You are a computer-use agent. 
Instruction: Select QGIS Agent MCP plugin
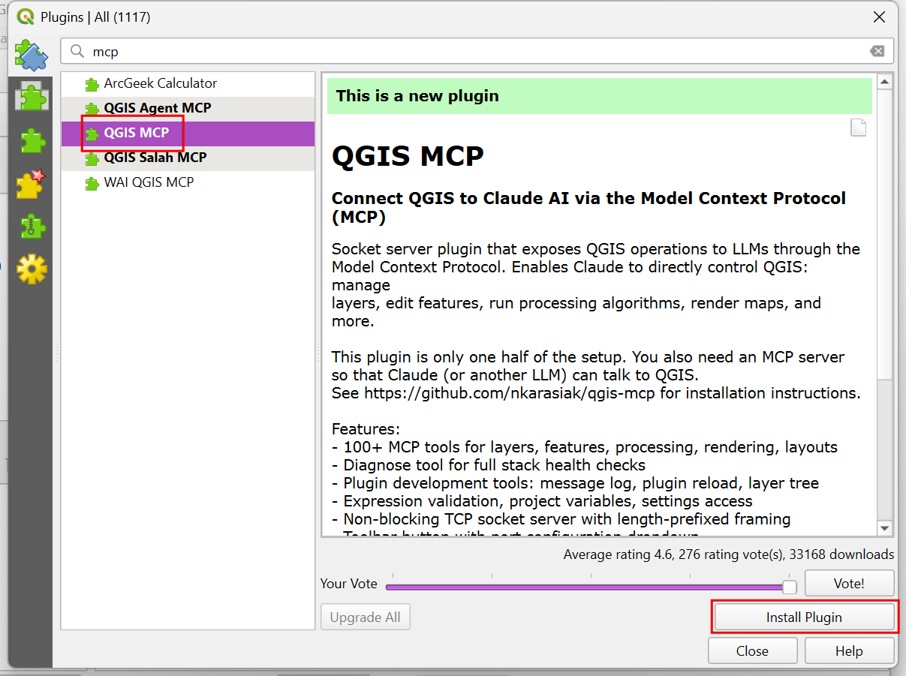[x=188, y=109]
